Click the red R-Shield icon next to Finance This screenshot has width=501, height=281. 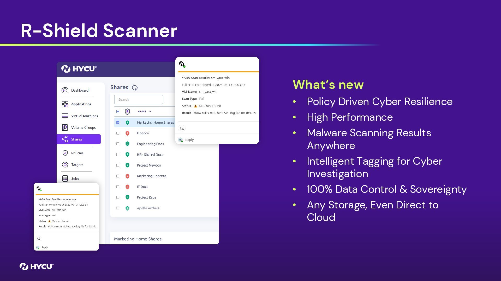[127, 133]
